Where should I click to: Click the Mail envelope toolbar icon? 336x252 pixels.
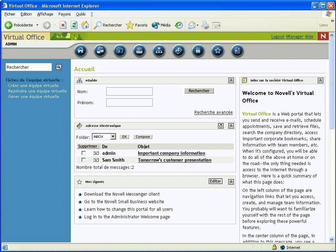pyautogui.click(x=192, y=25)
